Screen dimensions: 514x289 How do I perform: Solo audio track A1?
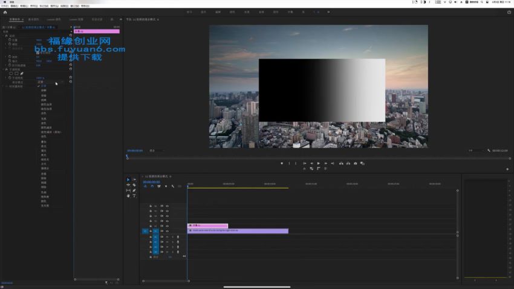tap(172, 237)
